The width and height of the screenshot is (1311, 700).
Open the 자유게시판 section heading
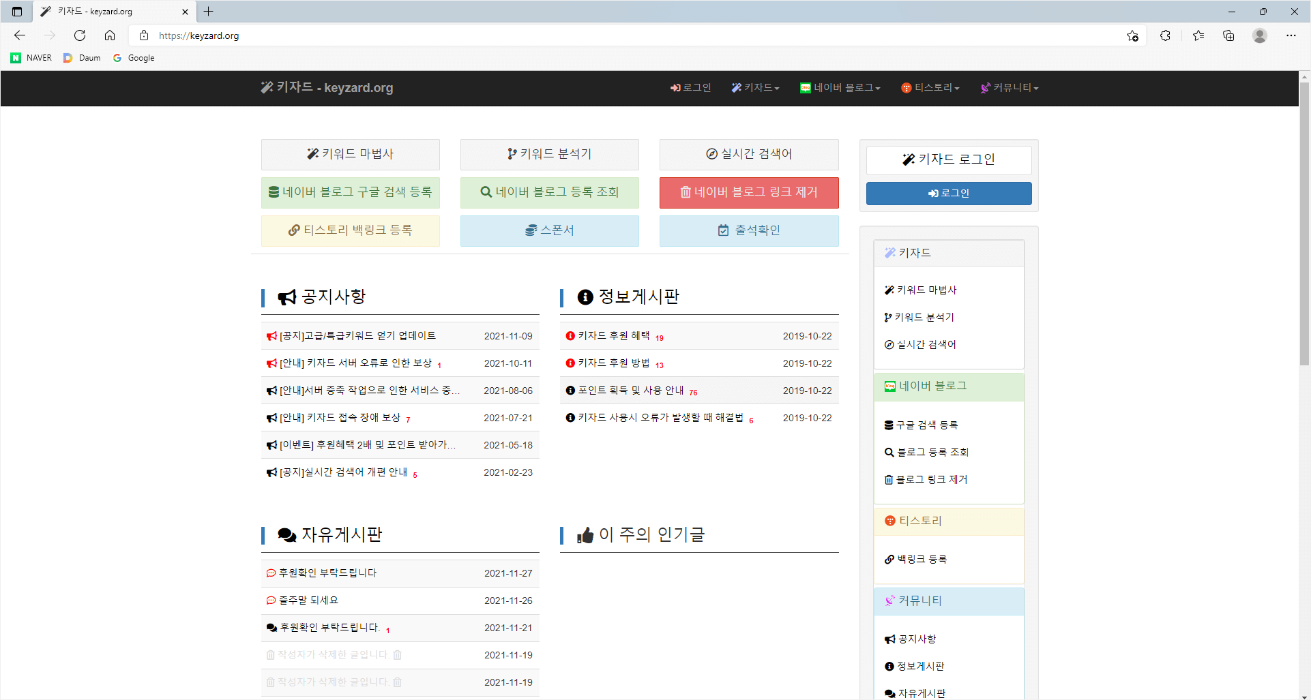click(x=330, y=535)
